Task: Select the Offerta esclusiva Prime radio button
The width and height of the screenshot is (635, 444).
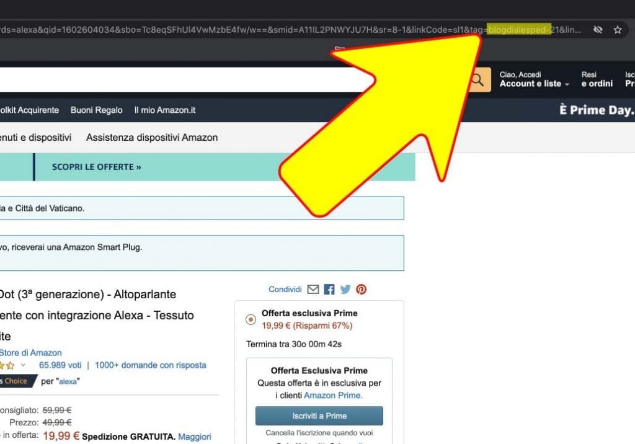Action: [x=251, y=319]
